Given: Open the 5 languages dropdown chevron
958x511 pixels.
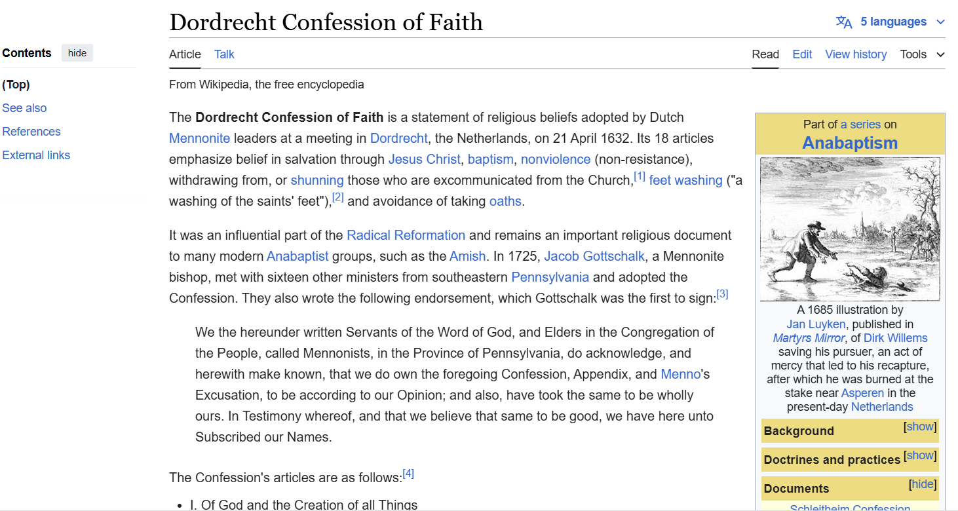Looking at the screenshot, I should pos(941,22).
